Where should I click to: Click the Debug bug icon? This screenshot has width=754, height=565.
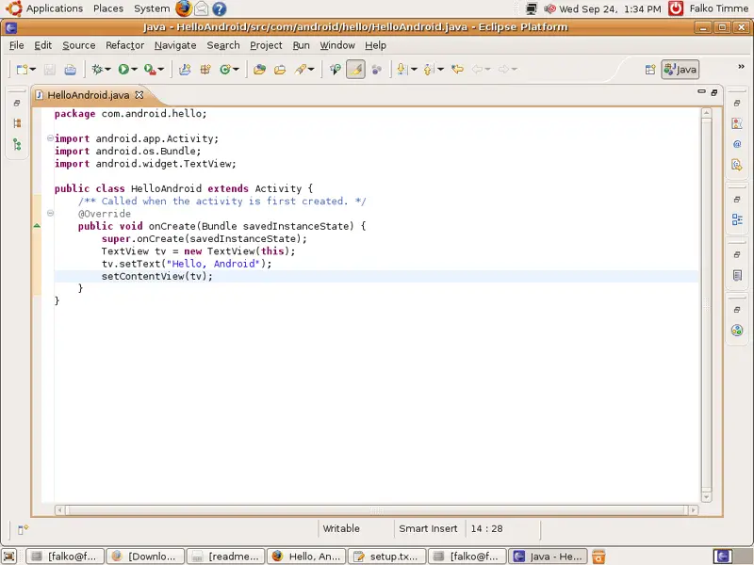(97, 70)
